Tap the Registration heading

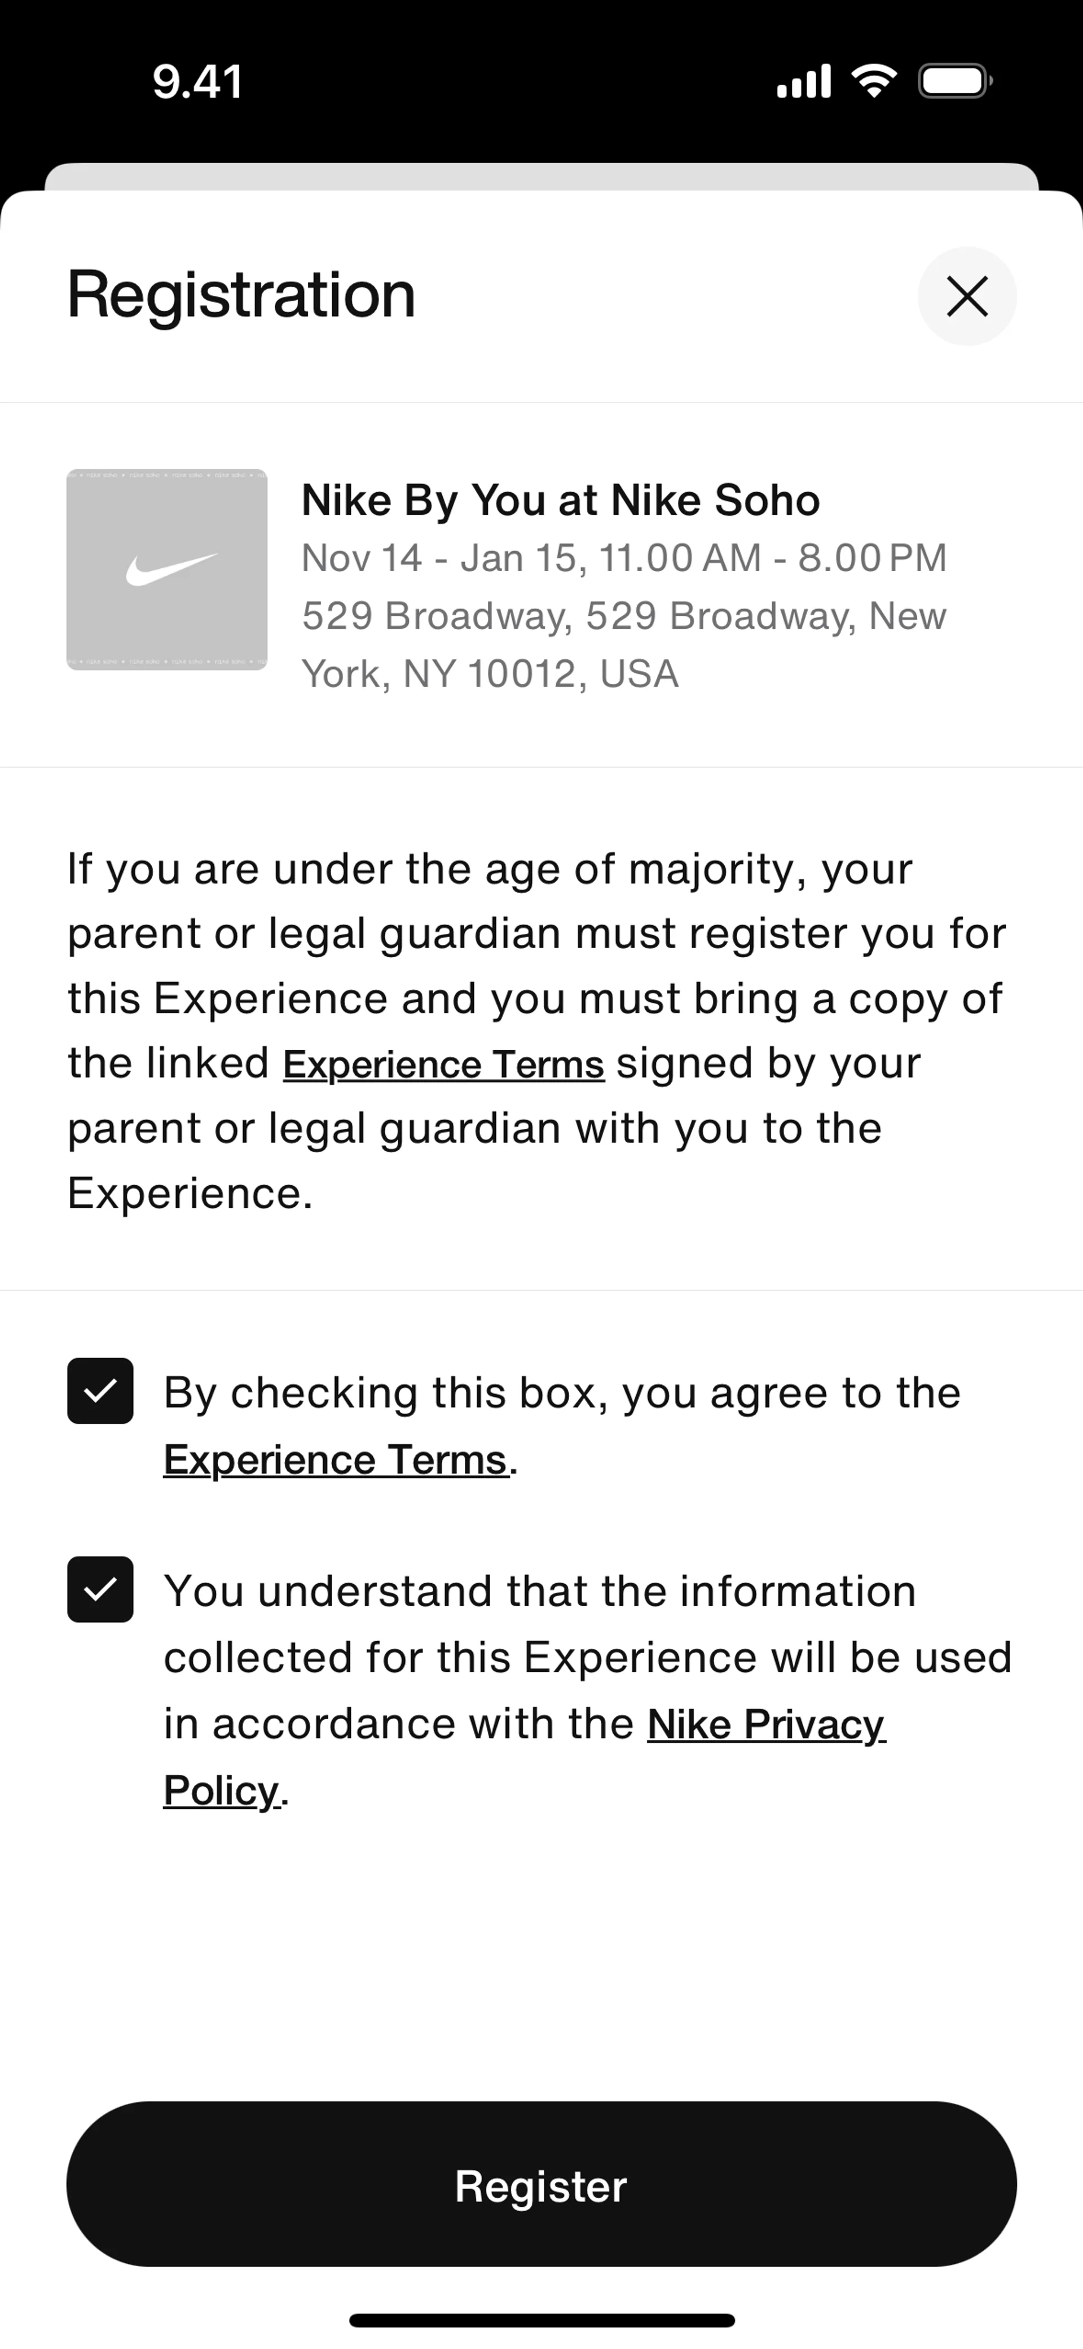point(241,295)
